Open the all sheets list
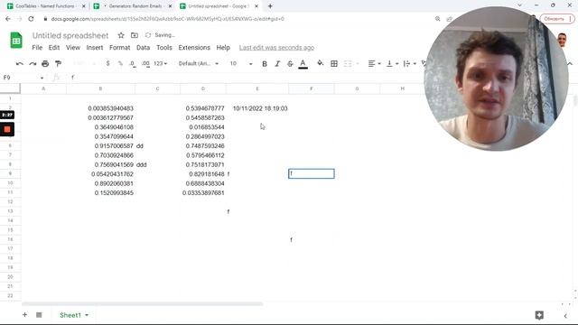 pos(39,315)
